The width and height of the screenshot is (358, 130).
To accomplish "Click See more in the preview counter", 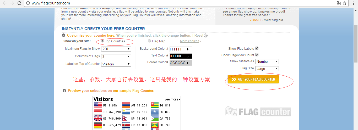I will [x=172, y=99].
